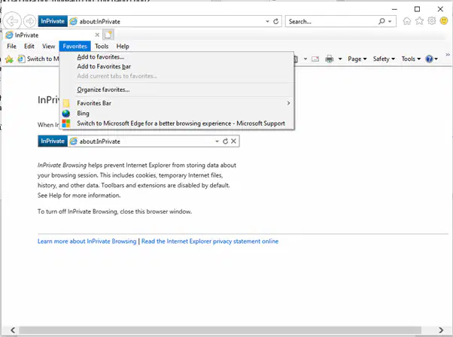Open the dropdown arrow left of mail icon
Image resolution: width=453 pixels, height=337 pixels.
click(x=306, y=59)
